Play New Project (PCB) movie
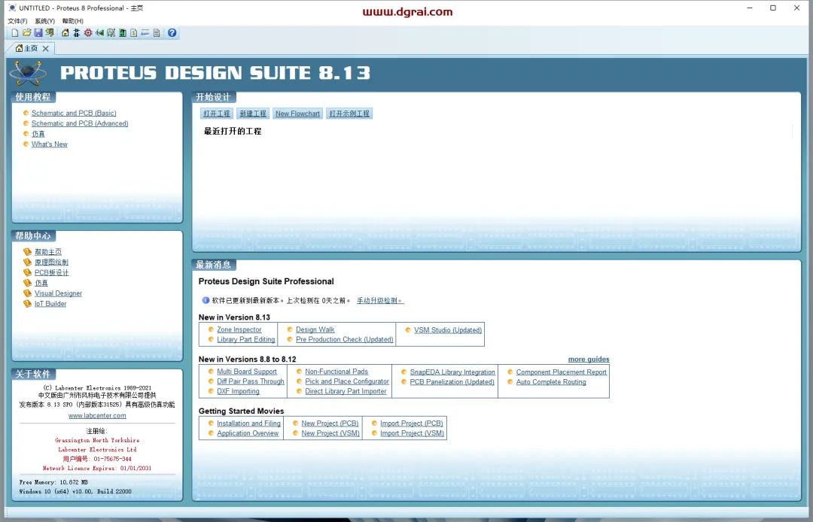 coord(330,423)
